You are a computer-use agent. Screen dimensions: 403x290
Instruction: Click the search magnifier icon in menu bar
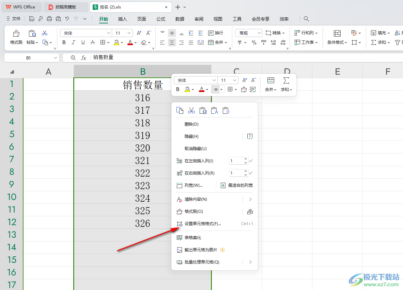tap(306, 19)
